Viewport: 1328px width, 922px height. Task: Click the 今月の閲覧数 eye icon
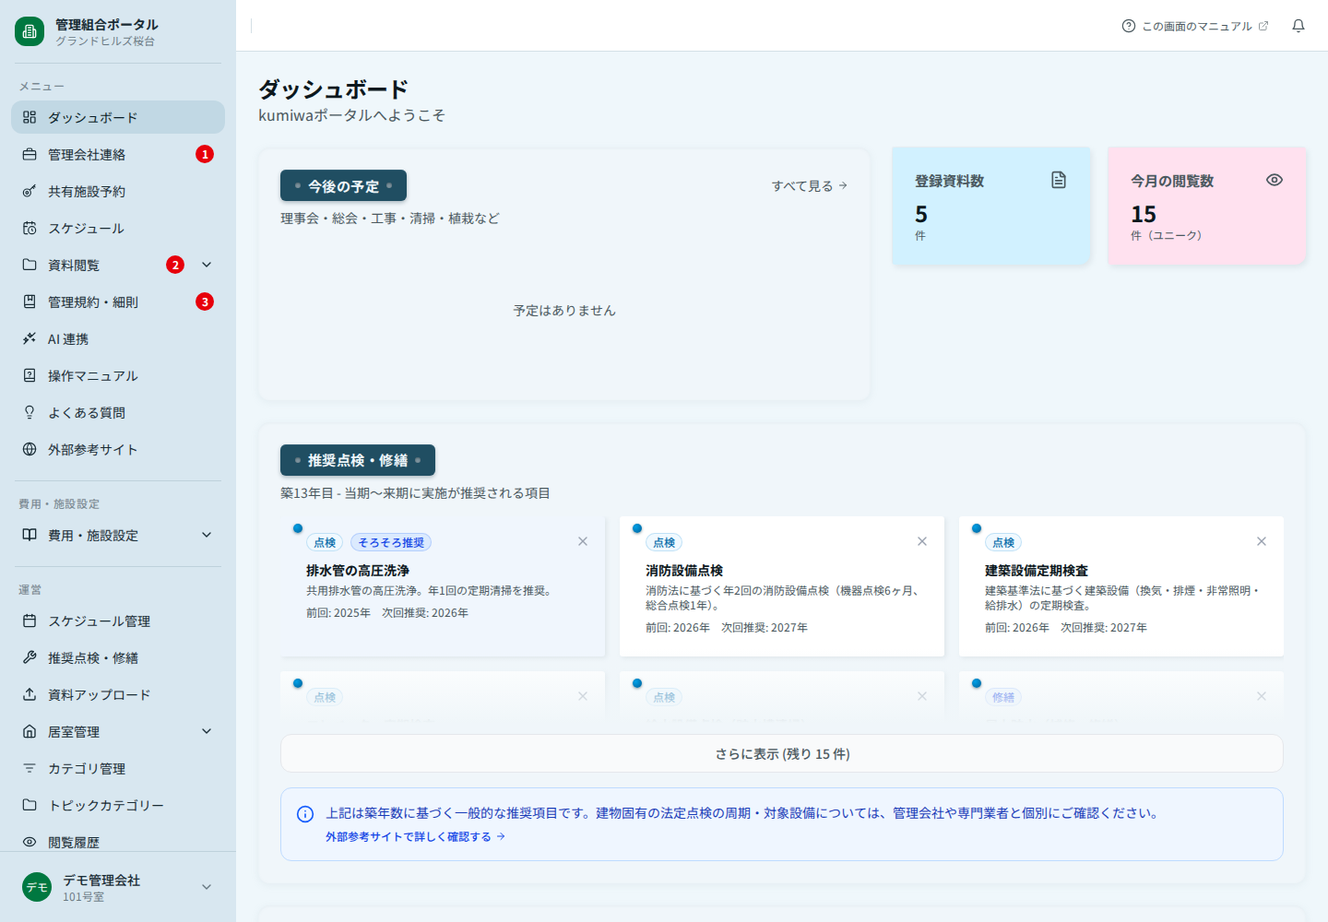coord(1275,180)
